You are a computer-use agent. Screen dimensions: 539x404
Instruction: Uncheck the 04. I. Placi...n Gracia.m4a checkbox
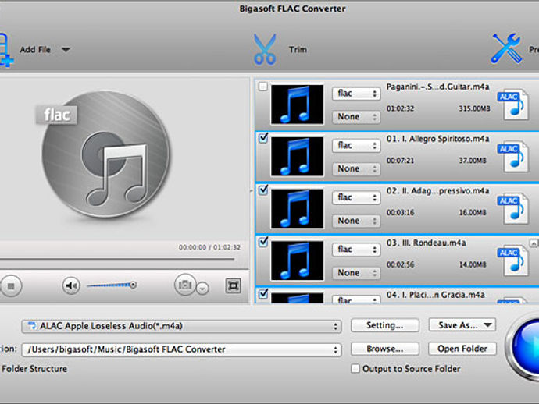point(263,293)
